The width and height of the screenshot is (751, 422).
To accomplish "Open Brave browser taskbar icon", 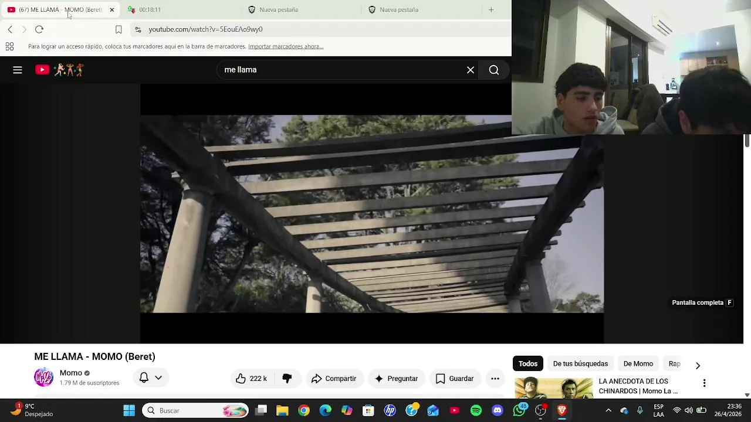I will [x=562, y=411].
